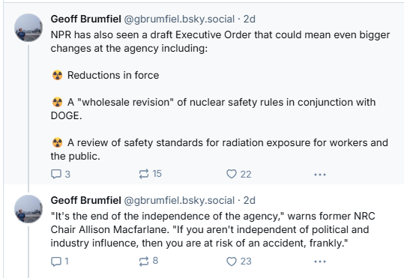Open the post text about NRC independence
The image size is (404, 278).
[x=213, y=229]
